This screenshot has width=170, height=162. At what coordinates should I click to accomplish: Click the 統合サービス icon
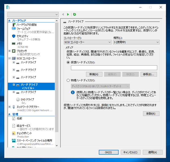14,126
